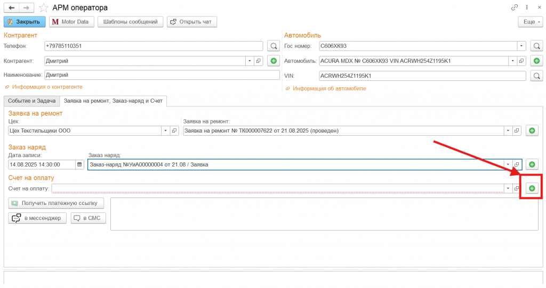Open the Счет на оплату dropdown
This screenshot has height=288, width=546.
(508, 188)
